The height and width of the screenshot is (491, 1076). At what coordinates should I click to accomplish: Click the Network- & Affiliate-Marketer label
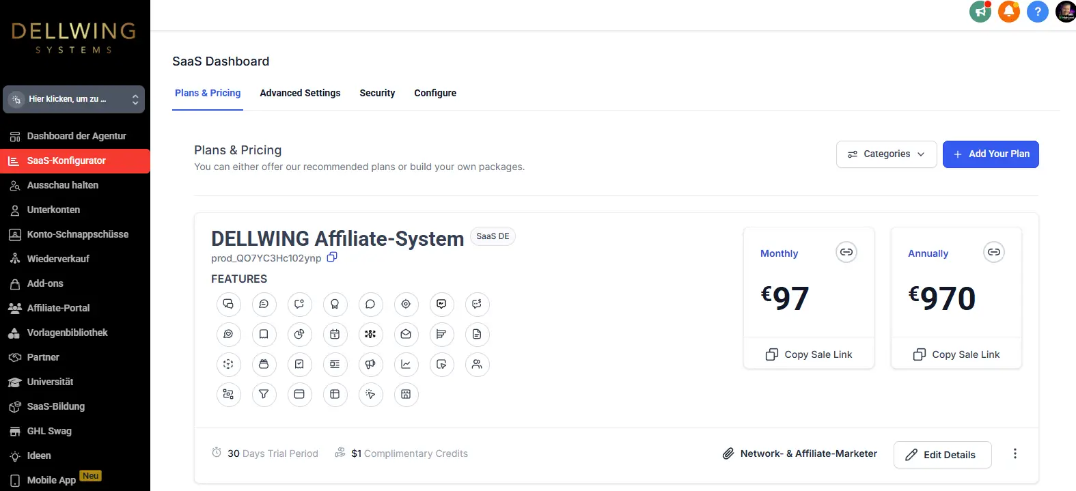pyautogui.click(x=800, y=453)
